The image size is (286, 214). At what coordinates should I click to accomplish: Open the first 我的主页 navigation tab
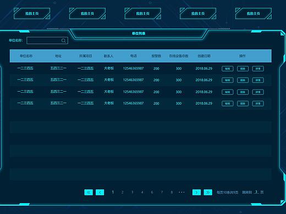point(32,14)
